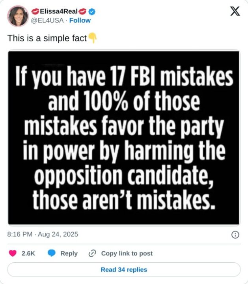Open Elissa4Real's profile picture
This screenshot has width=248, height=284.
(x=18, y=16)
